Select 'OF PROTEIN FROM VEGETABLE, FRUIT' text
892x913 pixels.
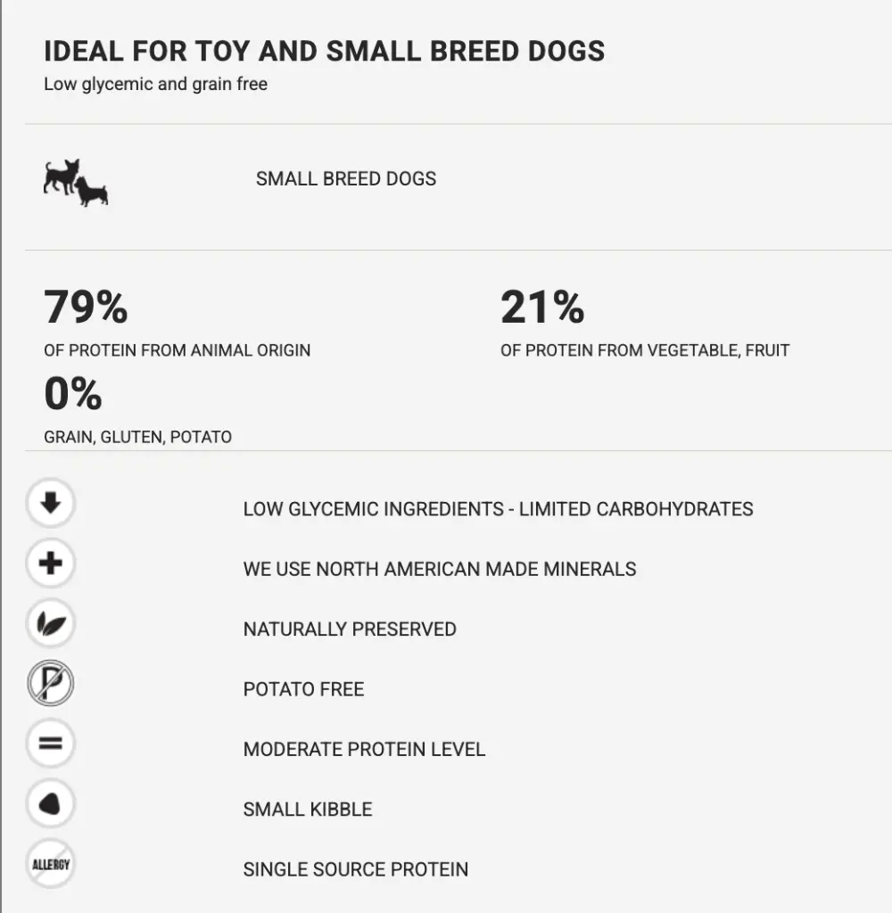pyautogui.click(x=645, y=350)
